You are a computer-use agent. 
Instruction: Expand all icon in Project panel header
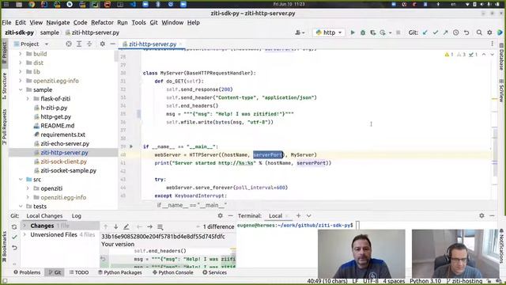click(79, 44)
